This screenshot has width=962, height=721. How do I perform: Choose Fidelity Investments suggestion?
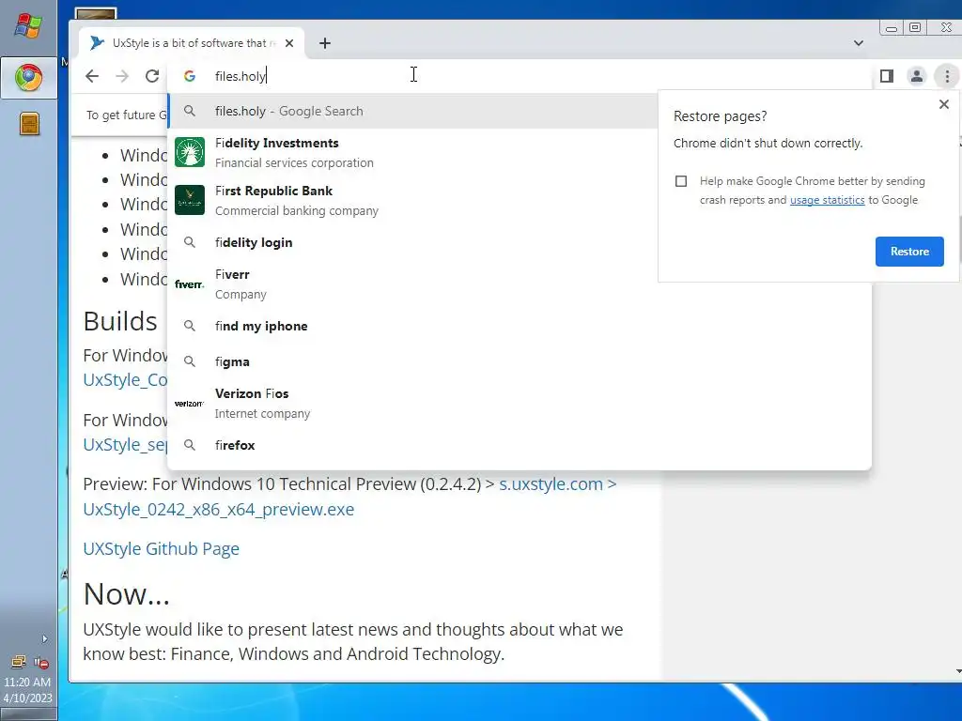(519, 153)
